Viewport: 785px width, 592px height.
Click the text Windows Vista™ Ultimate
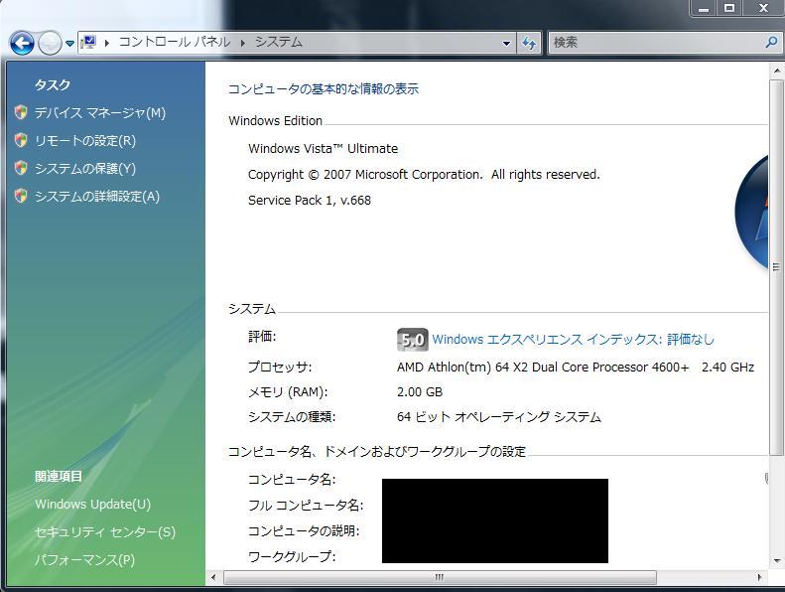[323, 149]
